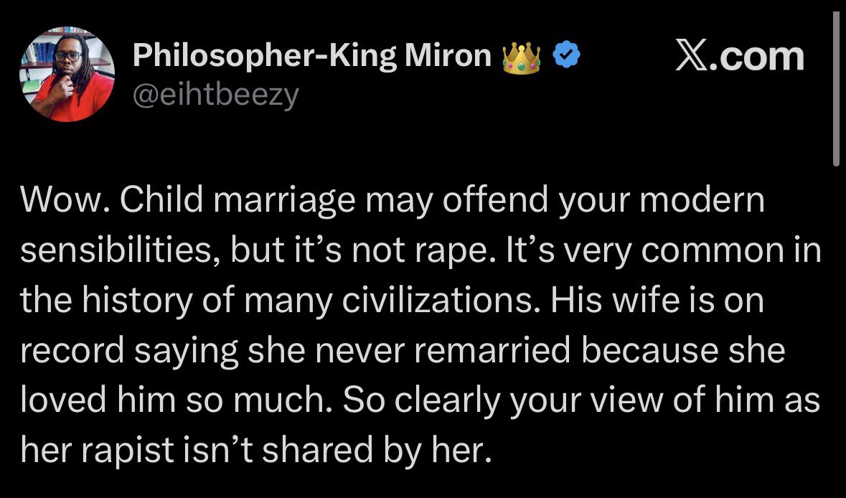This screenshot has height=498, width=846.
Task: Click the '.com' part of the watermark
Action: coord(757,57)
